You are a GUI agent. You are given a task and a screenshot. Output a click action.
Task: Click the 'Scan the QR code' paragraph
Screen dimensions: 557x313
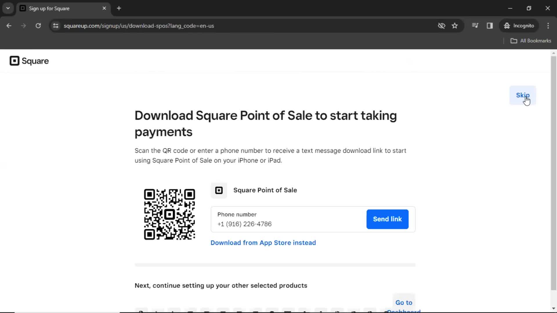point(270,156)
